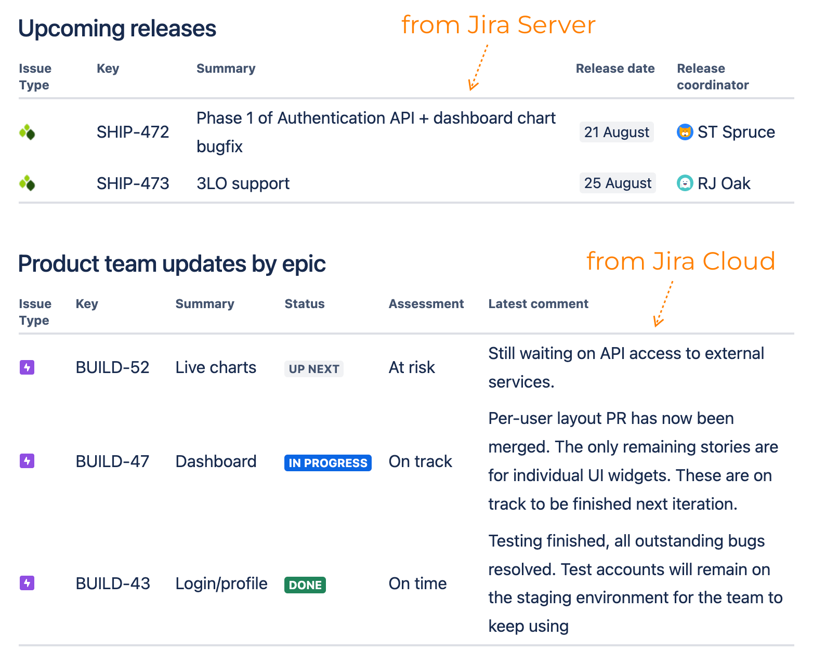The height and width of the screenshot is (664, 813).
Task: Select the epic icon next to BUILD-47
Action: tap(27, 461)
